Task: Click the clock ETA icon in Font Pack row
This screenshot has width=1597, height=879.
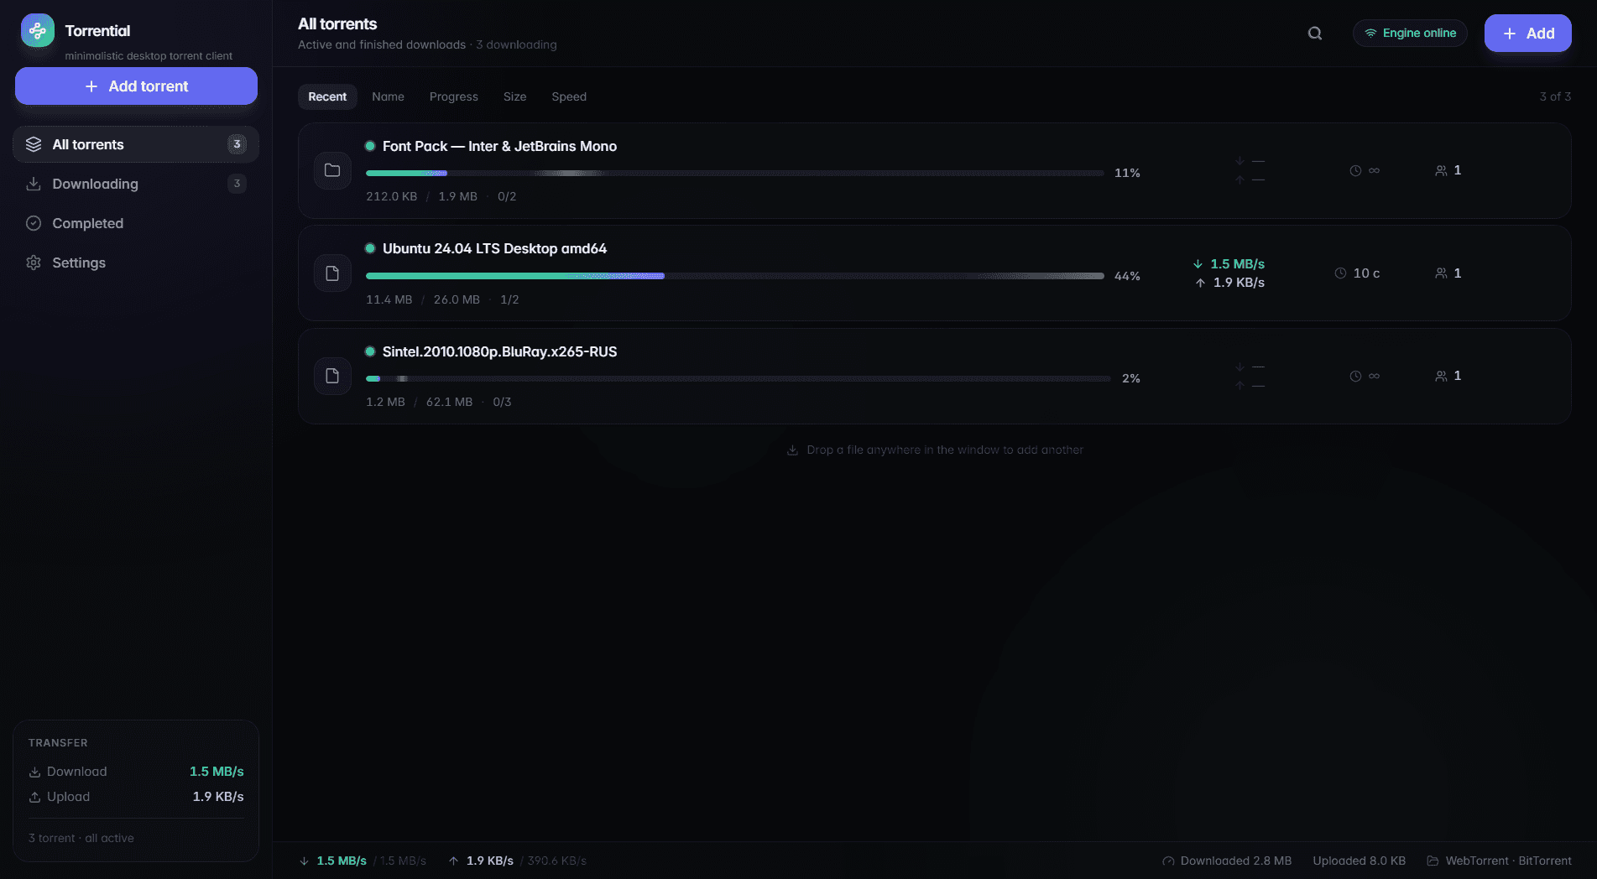Action: (x=1355, y=170)
